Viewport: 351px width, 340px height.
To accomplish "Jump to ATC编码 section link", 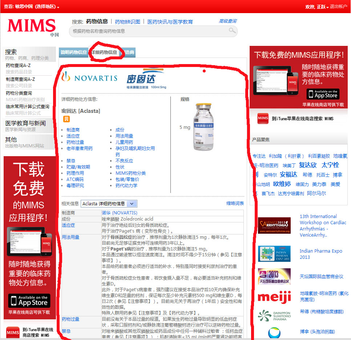I will coord(75,179).
